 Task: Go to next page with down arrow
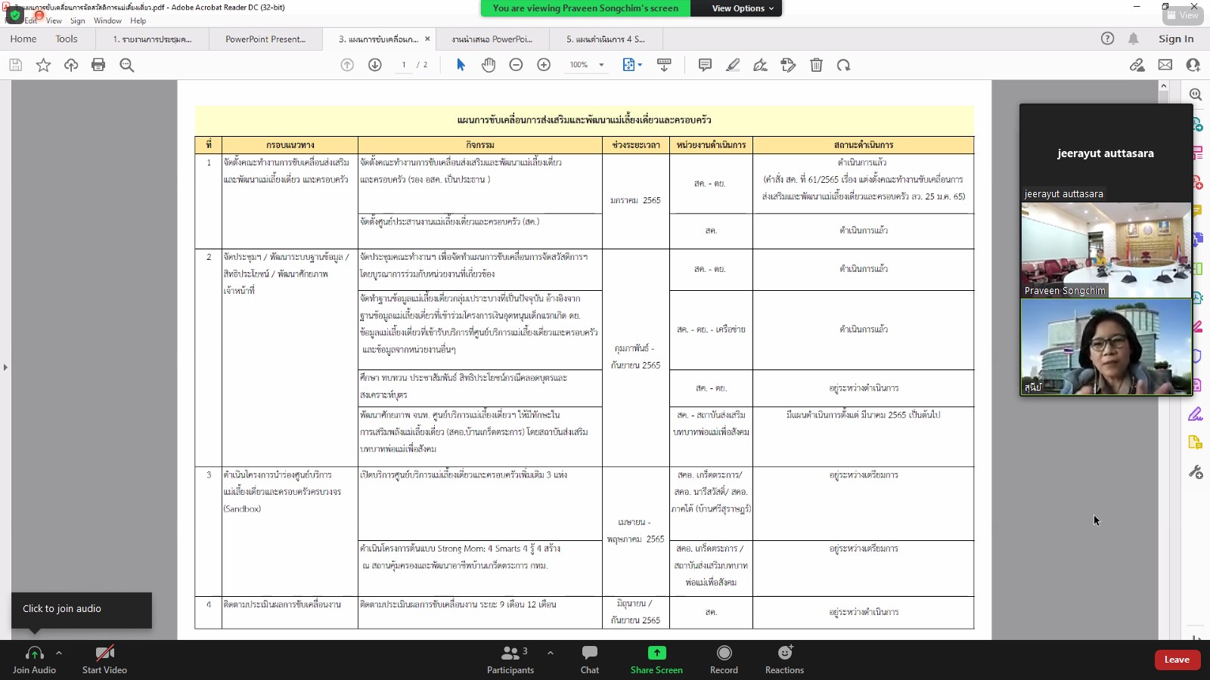374,65
